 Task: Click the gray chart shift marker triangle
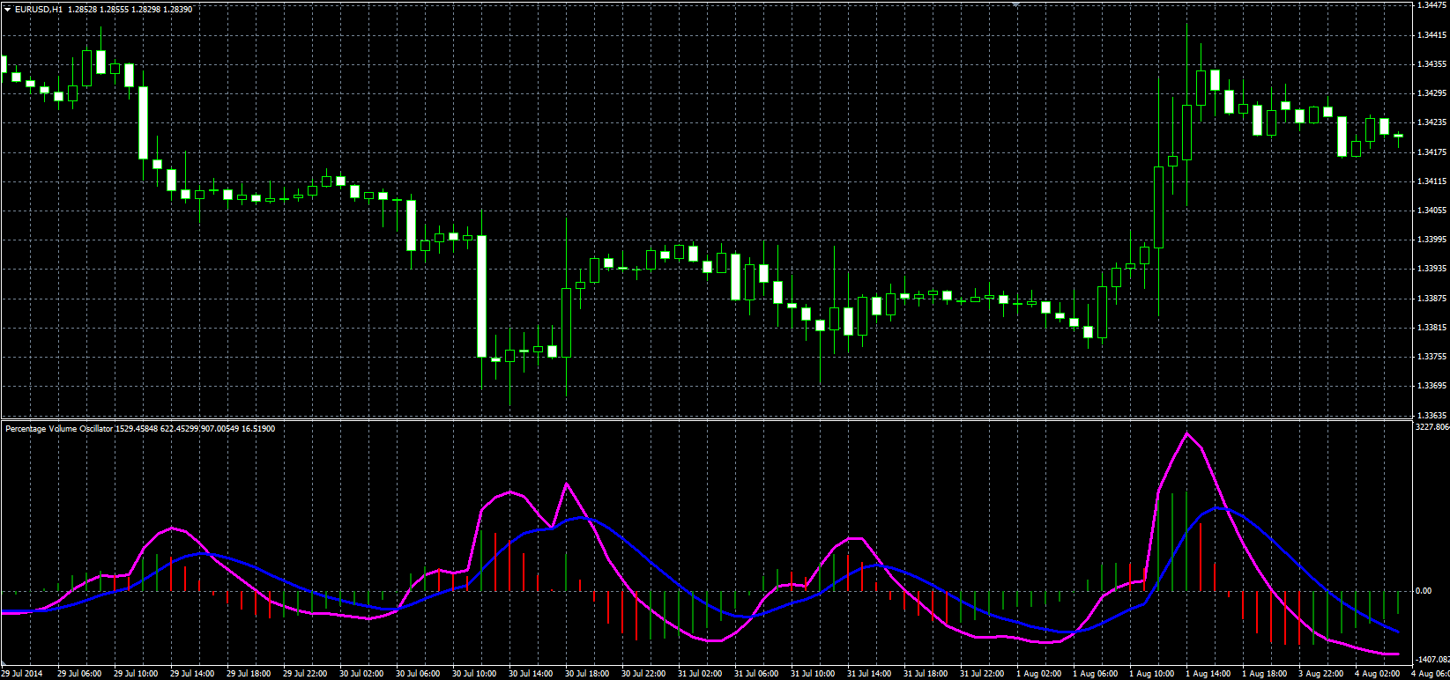tap(1016, 4)
